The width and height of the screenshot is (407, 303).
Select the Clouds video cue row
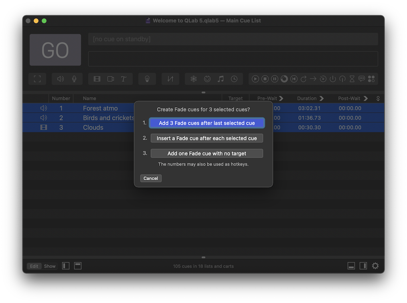[x=93, y=127]
